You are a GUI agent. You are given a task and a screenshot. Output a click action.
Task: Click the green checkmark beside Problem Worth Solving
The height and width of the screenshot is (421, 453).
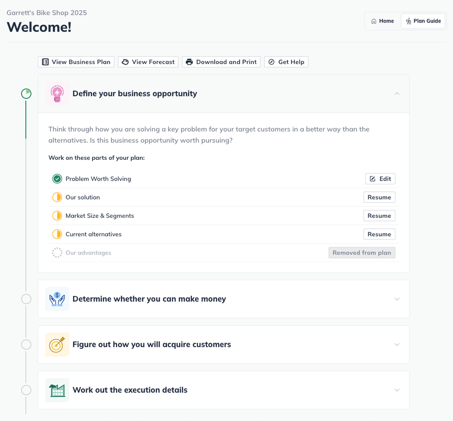click(57, 179)
